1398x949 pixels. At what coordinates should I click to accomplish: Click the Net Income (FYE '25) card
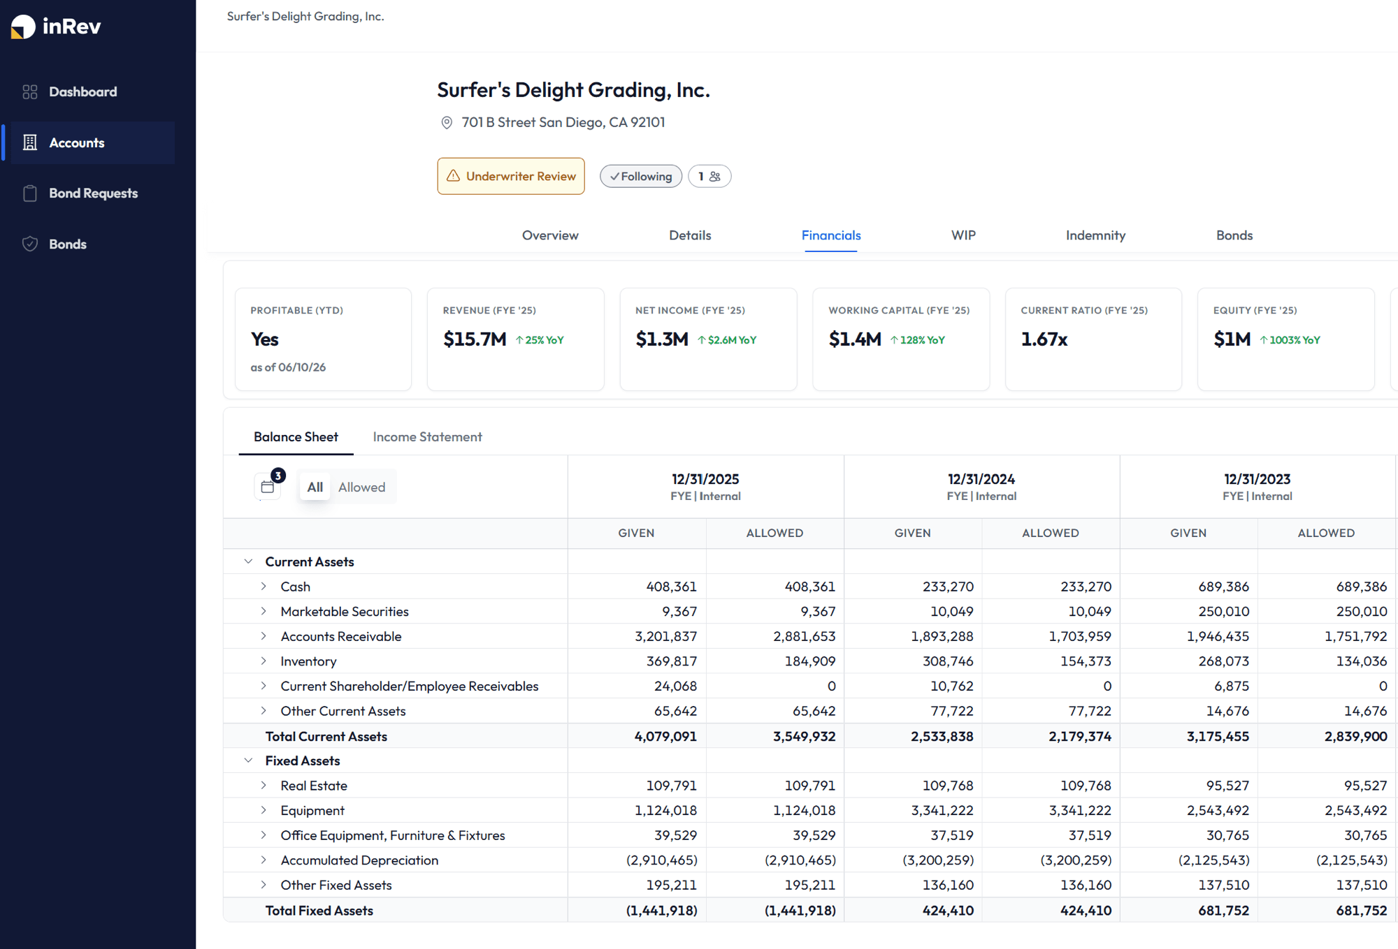coord(708,339)
